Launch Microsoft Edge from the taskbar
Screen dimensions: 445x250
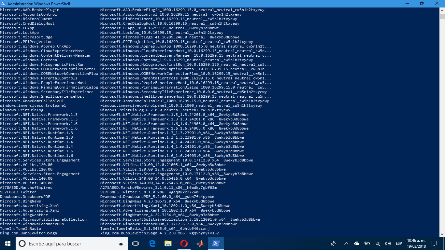click(x=152, y=243)
